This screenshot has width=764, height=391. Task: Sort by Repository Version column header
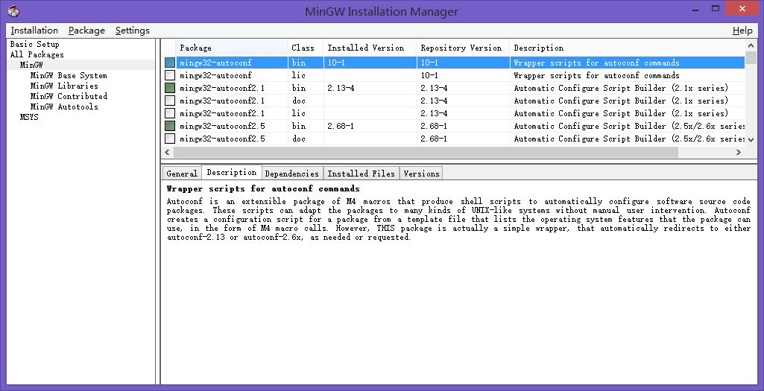coord(464,48)
